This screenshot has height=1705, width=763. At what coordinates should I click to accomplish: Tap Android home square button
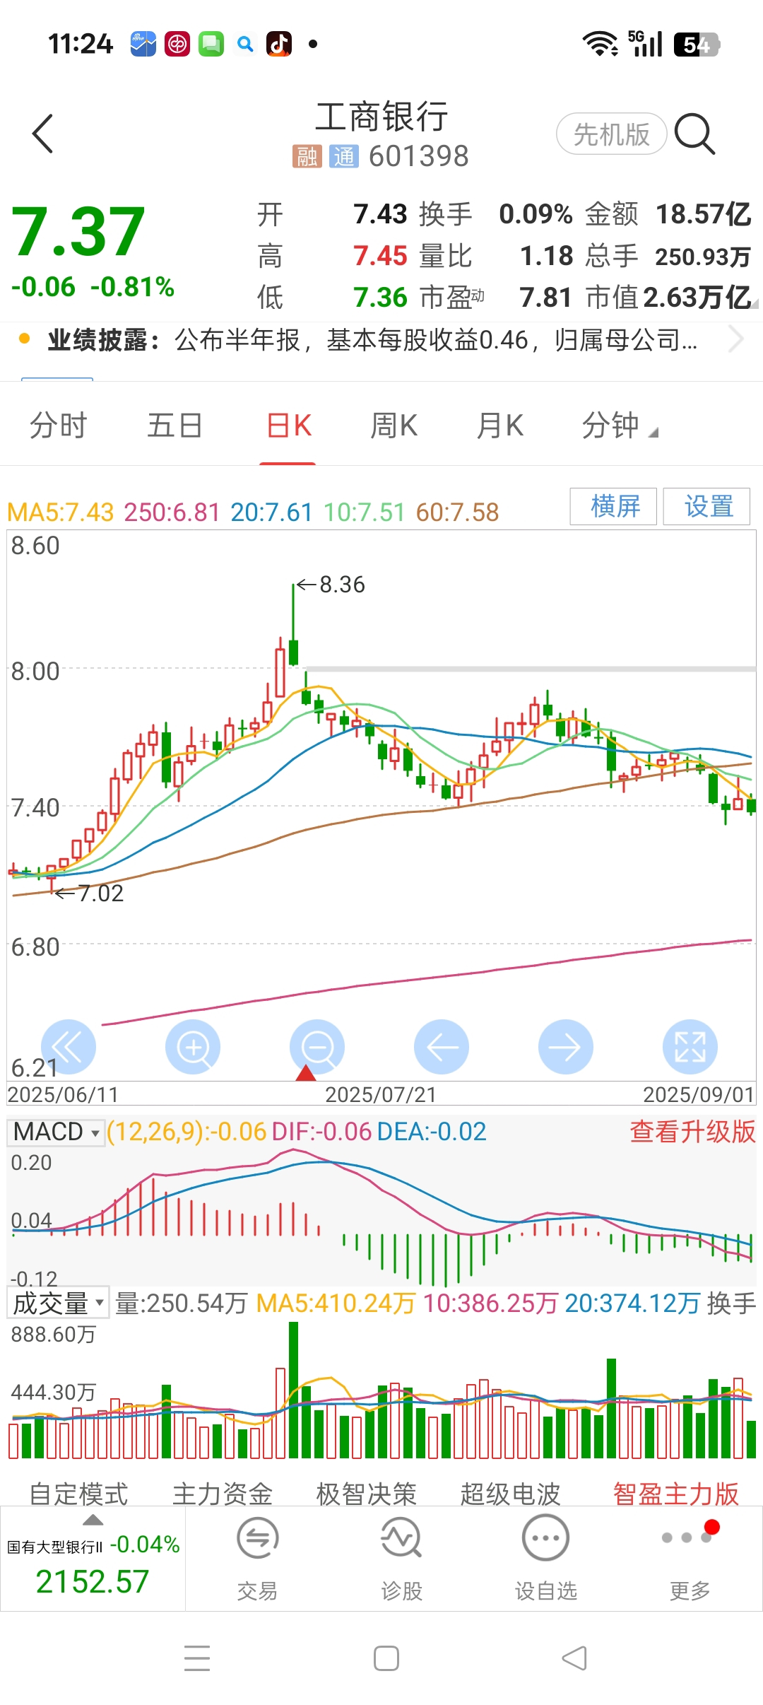point(386,1658)
